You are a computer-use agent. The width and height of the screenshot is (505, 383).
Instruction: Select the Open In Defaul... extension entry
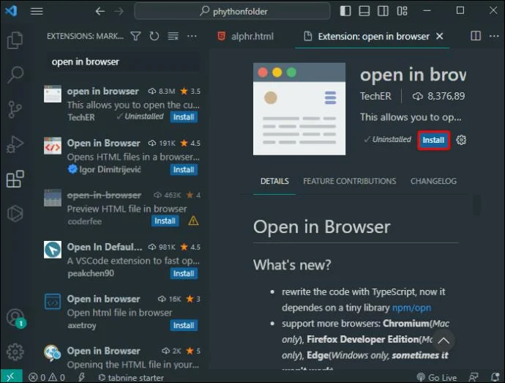pos(121,260)
